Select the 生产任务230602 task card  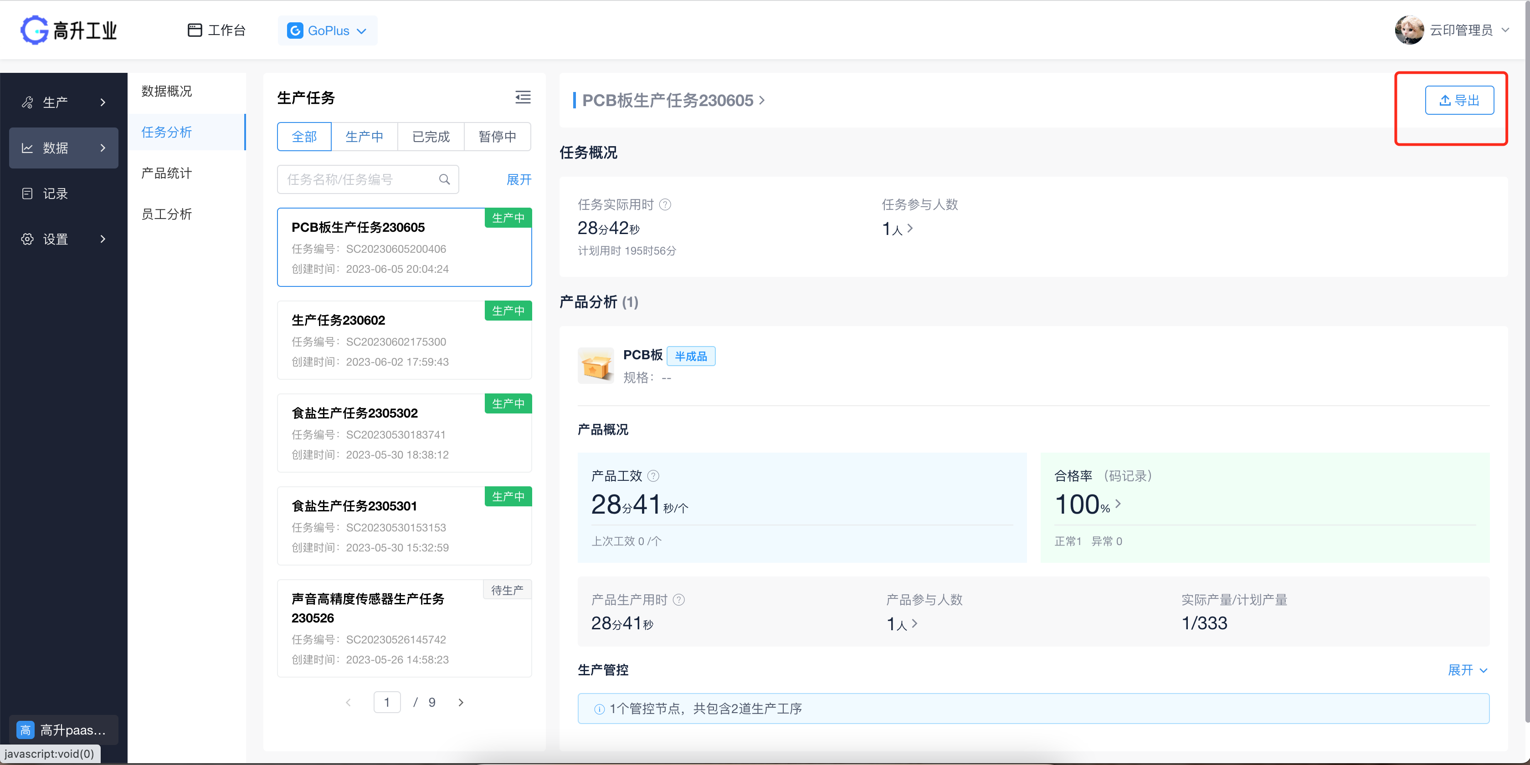[x=404, y=340]
